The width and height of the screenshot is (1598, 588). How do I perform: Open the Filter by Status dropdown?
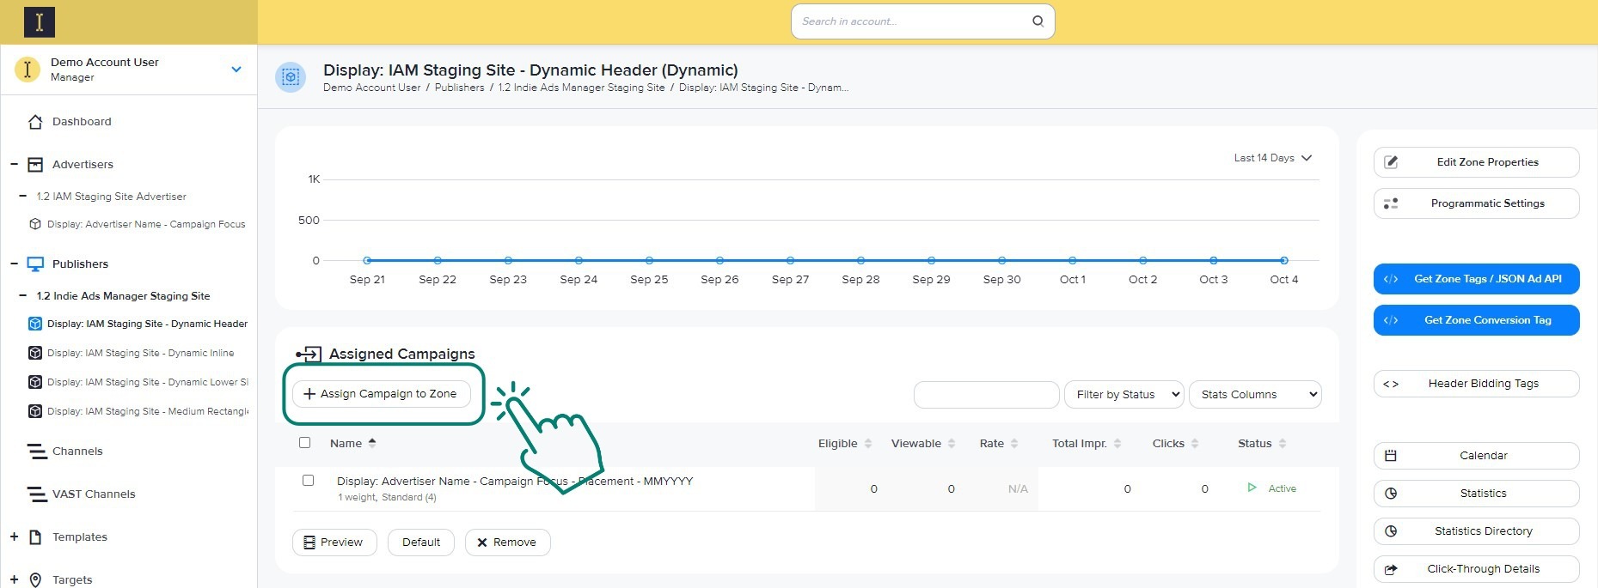click(1123, 395)
